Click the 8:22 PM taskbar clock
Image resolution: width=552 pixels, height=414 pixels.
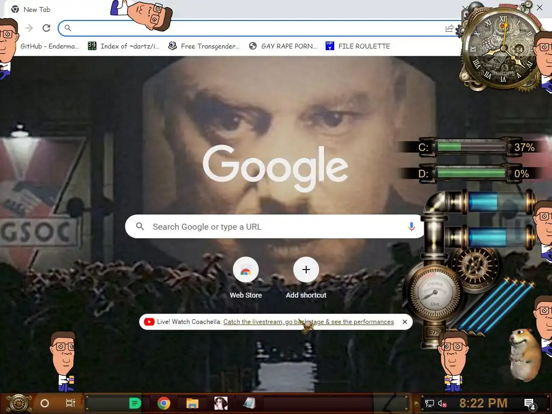click(x=483, y=403)
